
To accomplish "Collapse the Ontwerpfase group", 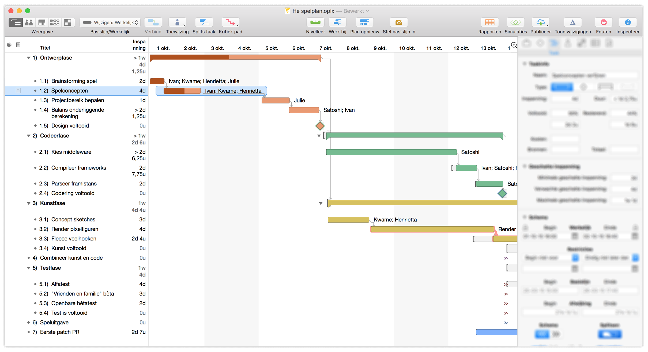I will point(28,58).
